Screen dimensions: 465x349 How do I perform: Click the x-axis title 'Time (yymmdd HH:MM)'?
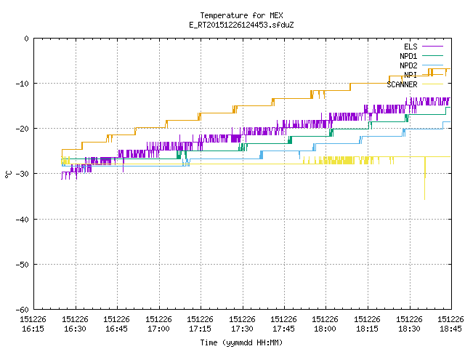coord(241,342)
